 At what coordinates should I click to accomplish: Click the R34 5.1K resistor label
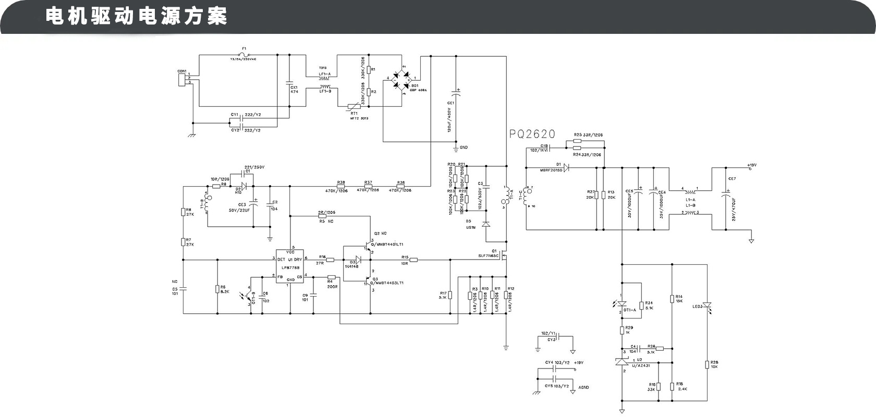[649, 305]
